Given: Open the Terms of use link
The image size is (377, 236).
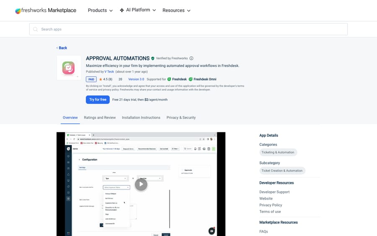Looking at the screenshot, I should pyautogui.click(x=270, y=212).
